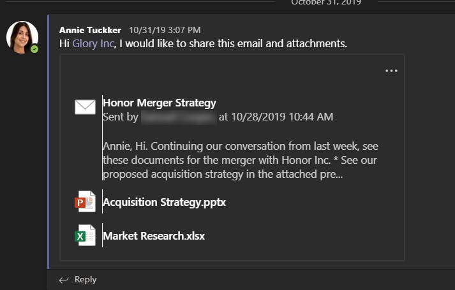
Task: Click the PowerPoint file icon
Action: (x=85, y=201)
